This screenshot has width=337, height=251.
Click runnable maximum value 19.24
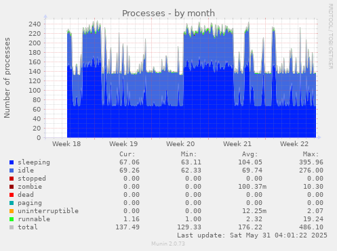coord(313,219)
